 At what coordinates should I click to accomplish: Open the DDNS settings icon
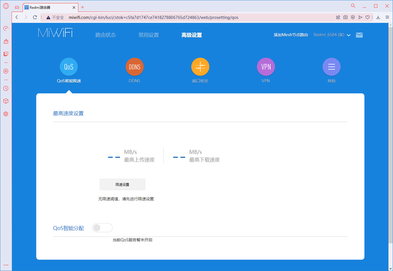(134, 67)
